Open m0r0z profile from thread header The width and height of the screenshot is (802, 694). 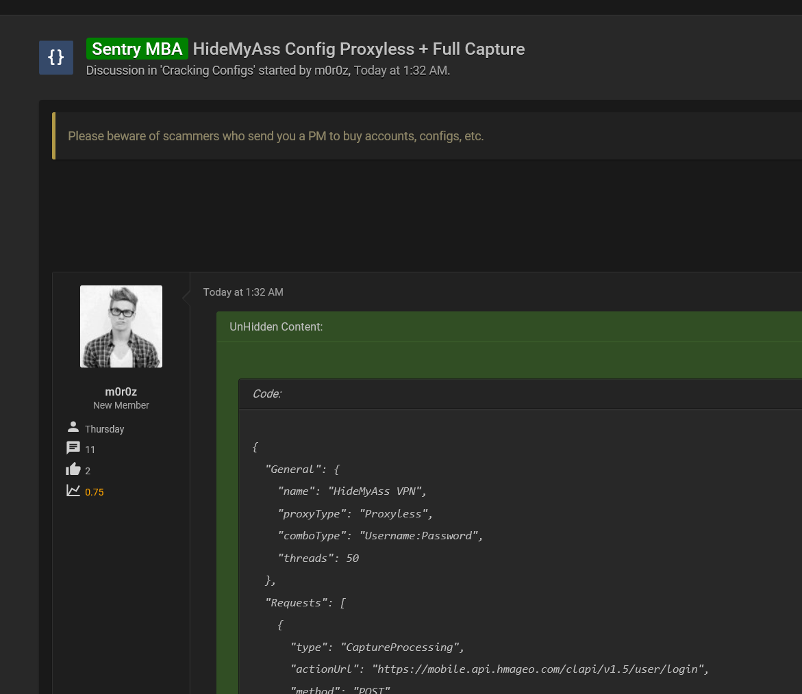pyautogui.click(x=331, y=70)
